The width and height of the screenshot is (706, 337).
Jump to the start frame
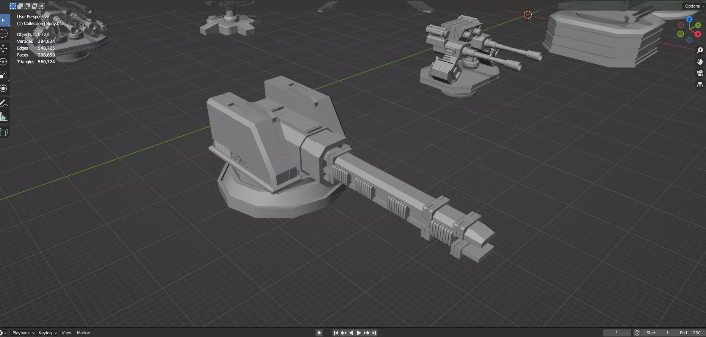pyautogui.click(x=336, y=333)
